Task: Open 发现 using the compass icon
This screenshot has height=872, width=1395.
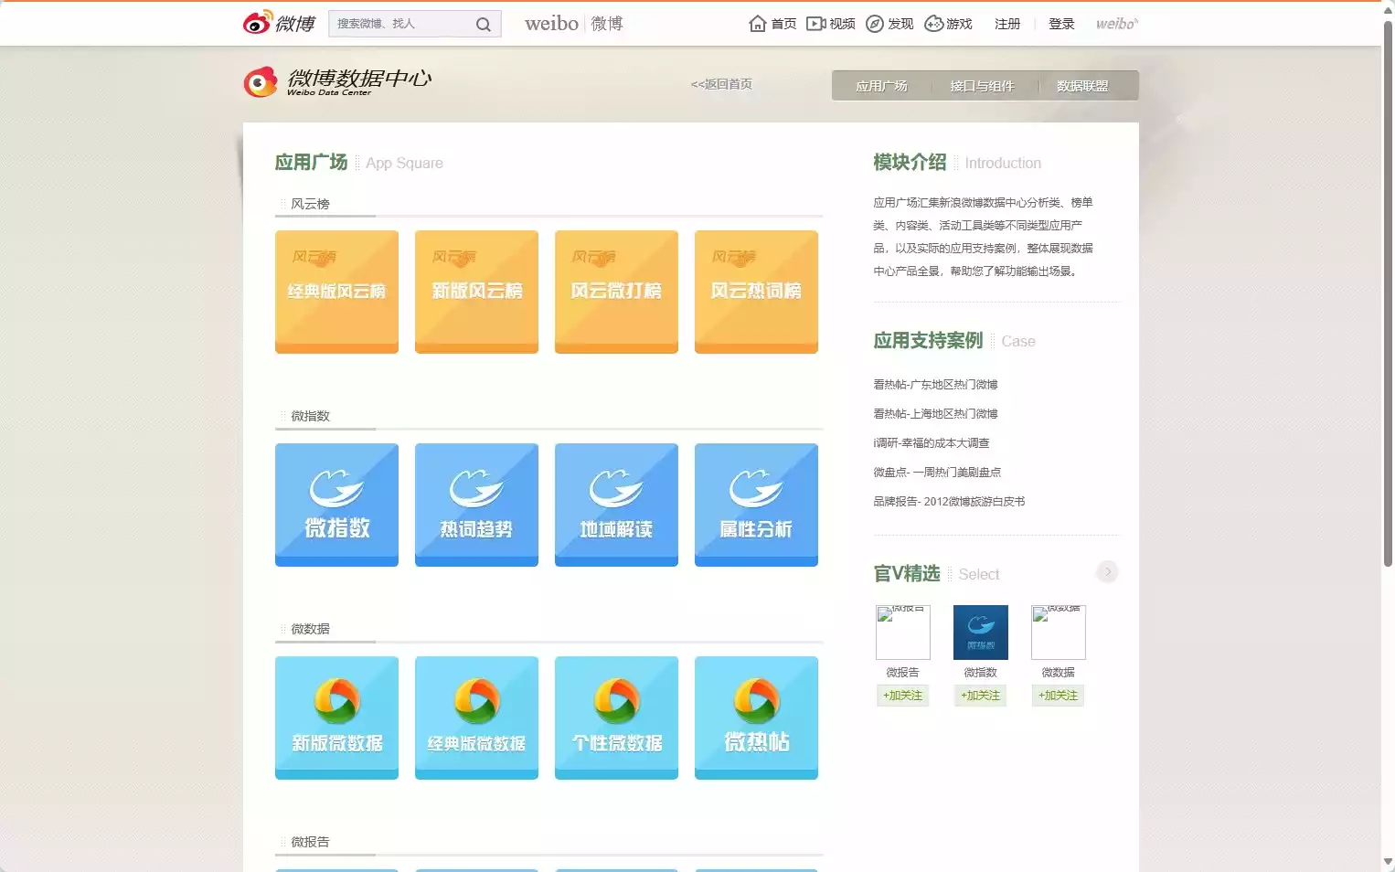Action: point(875,24)
